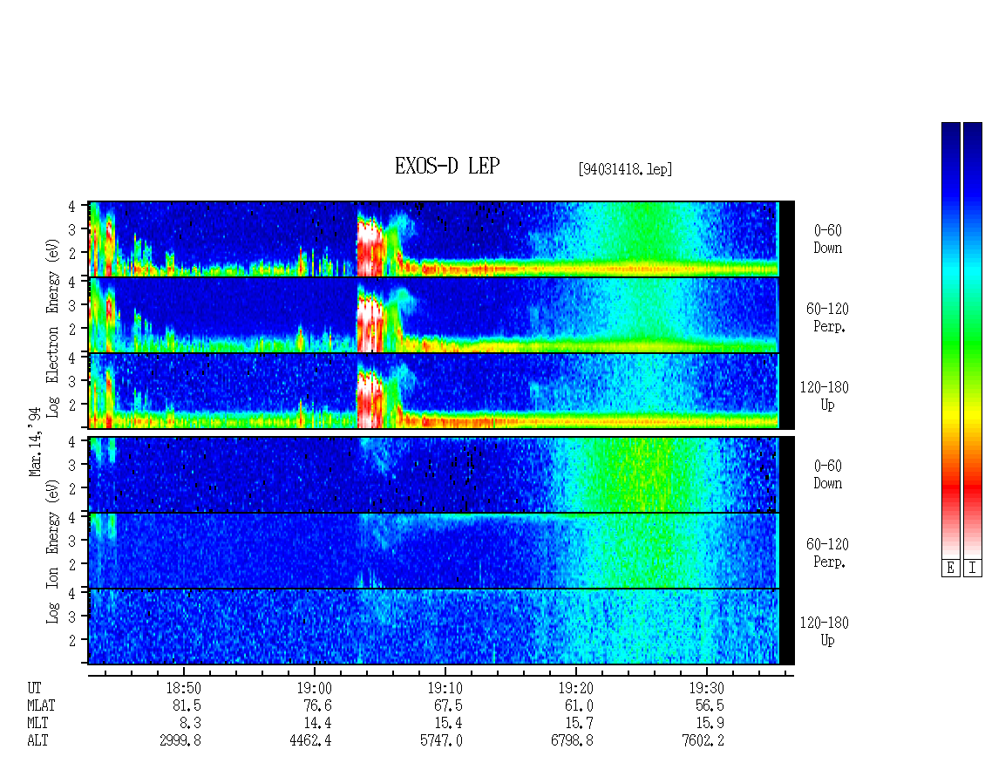The height and width of the screenshot is (763, 985).
Task: Click the electron color bar above E
Action: [950, 340]
